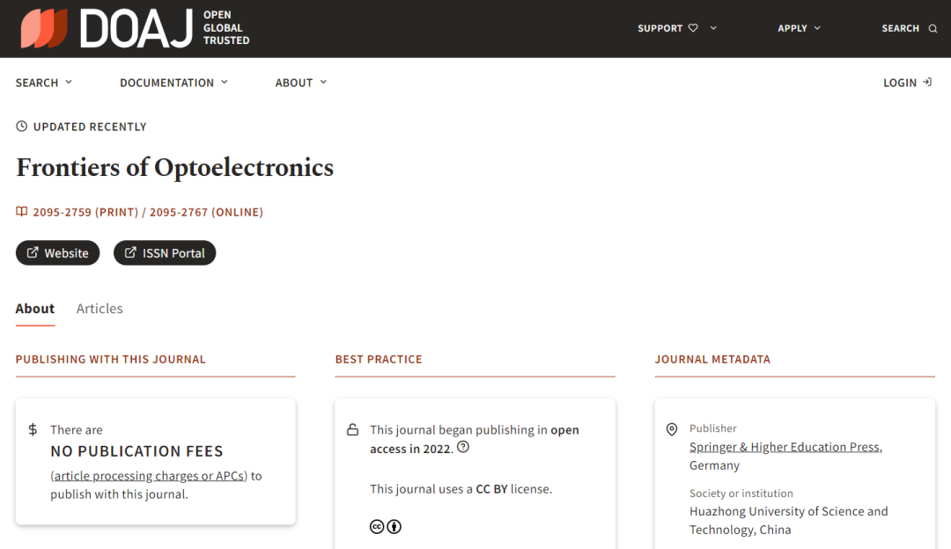The width and height of the screenshot is (951, 549).
Task: Click the heart icon next to Support
Action: [x=693, y=28]
